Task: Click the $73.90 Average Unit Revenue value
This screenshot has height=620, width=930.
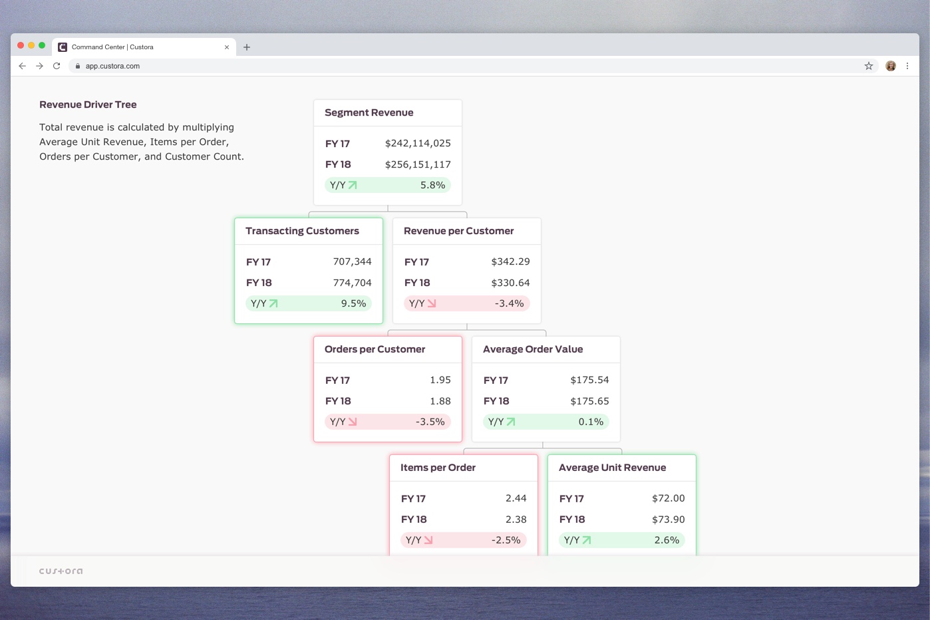Action: pyautogui.click(x=669, y=520)
